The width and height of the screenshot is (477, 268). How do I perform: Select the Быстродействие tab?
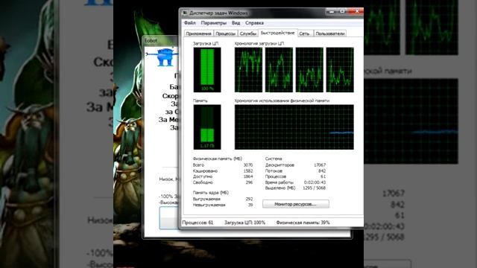coord(277,33)
